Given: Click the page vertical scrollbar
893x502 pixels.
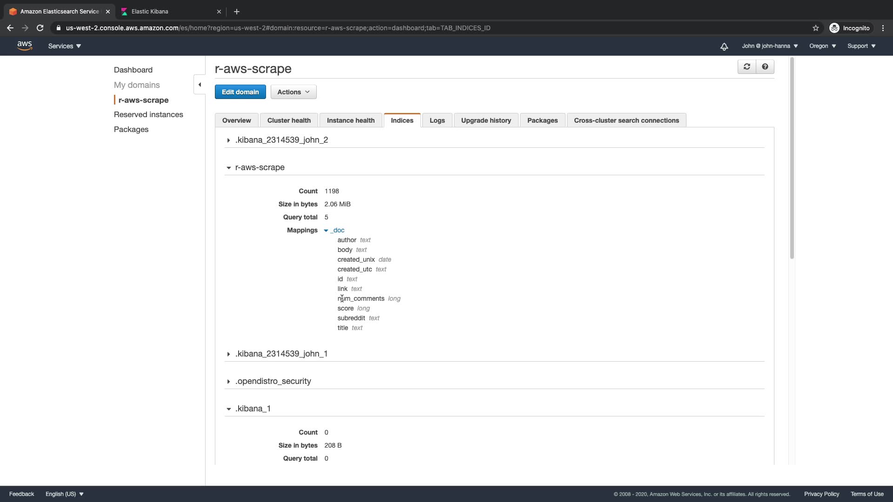Looking at the screenshot, I should [792, 158].
